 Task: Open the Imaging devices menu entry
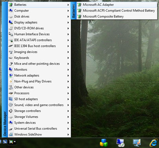coord(39,52)
